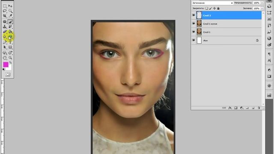Select the Clone Stamp tool
Image resolution: width=274 pixels, height=154 pixels.
(x=5, y=27)
